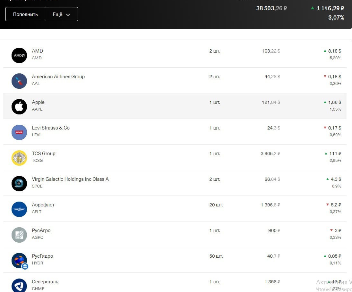352x292 pixels.
Task: Click the Virgin Galactic logo icon
Action: [19, 184]
